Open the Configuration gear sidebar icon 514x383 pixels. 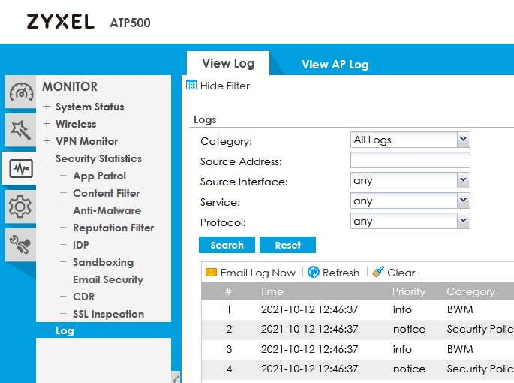[20, 206]
